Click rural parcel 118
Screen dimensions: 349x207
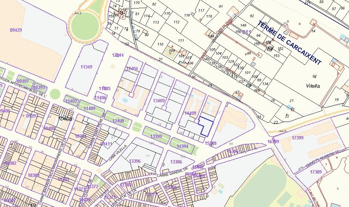click(209, 16)
